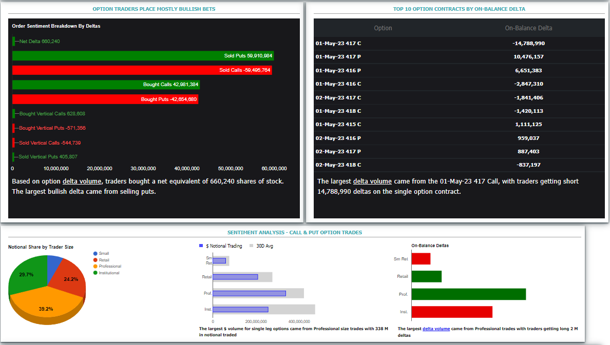Click the 39.2% Professional pie slice

46,305
